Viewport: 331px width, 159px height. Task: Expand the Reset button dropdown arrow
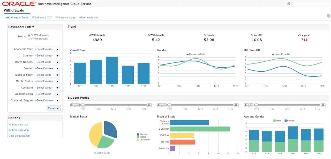pyautogui.click(x=57, y=108)
